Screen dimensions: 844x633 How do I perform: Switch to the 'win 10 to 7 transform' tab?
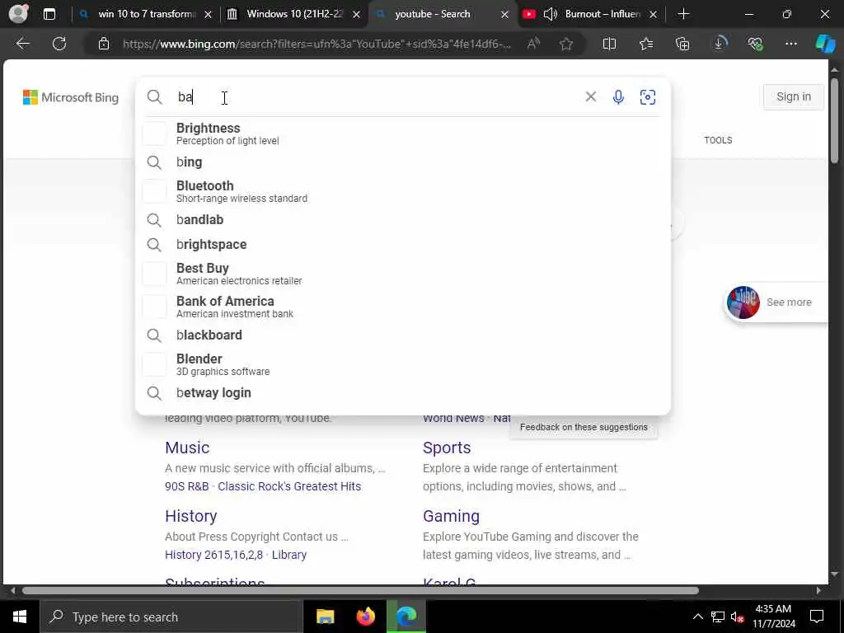point(146,15)
